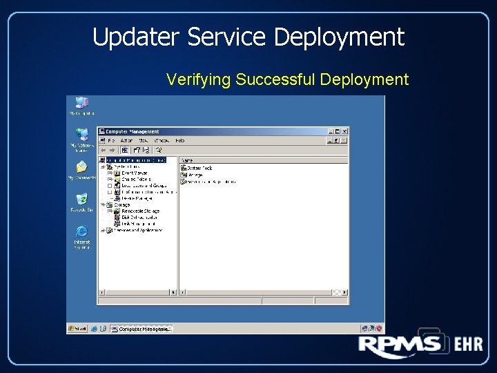Launch Internet Explorer from the desktop

pyautogui.click(x=81, y=237)
